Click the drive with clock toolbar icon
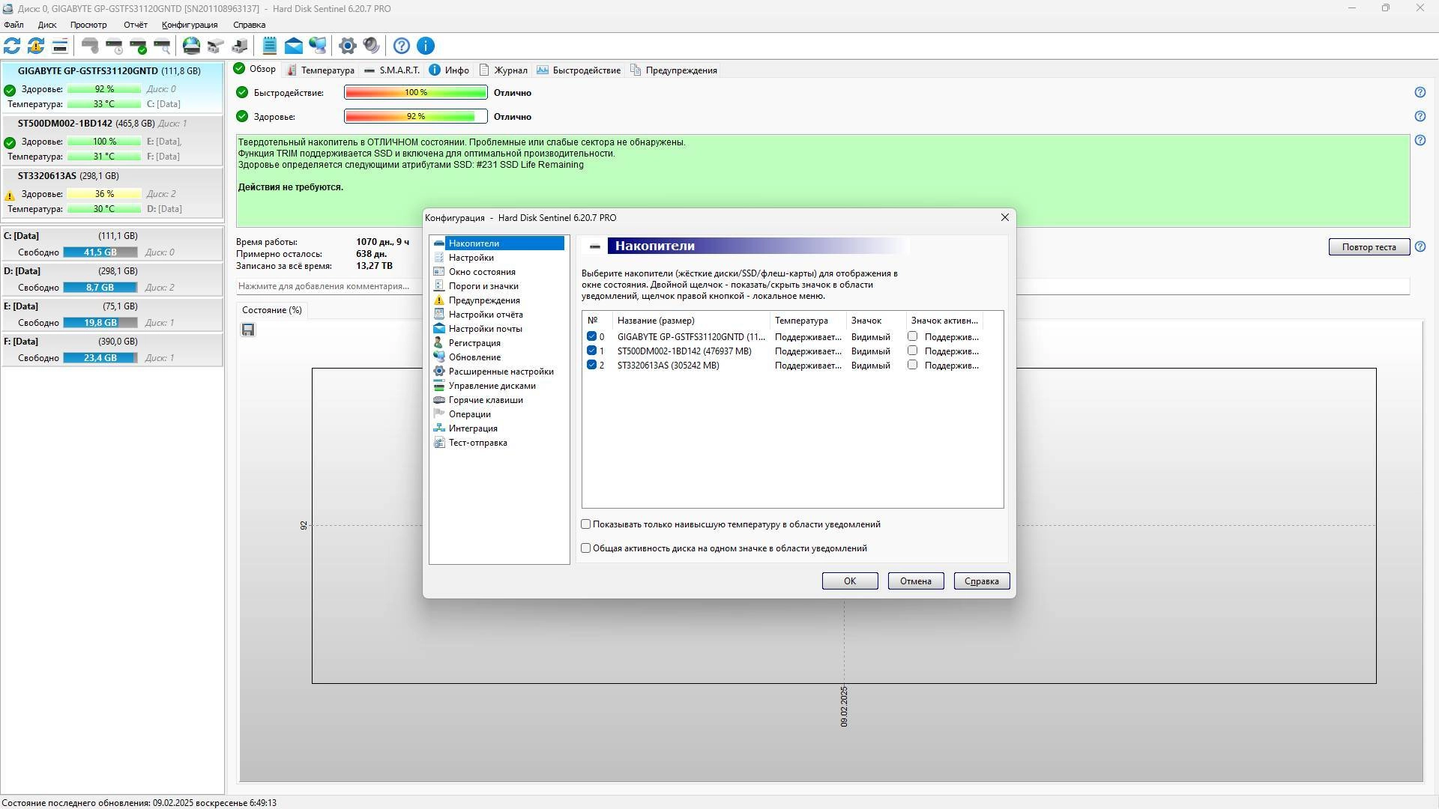The image size is (1439, 809). [x=114, y=46]
